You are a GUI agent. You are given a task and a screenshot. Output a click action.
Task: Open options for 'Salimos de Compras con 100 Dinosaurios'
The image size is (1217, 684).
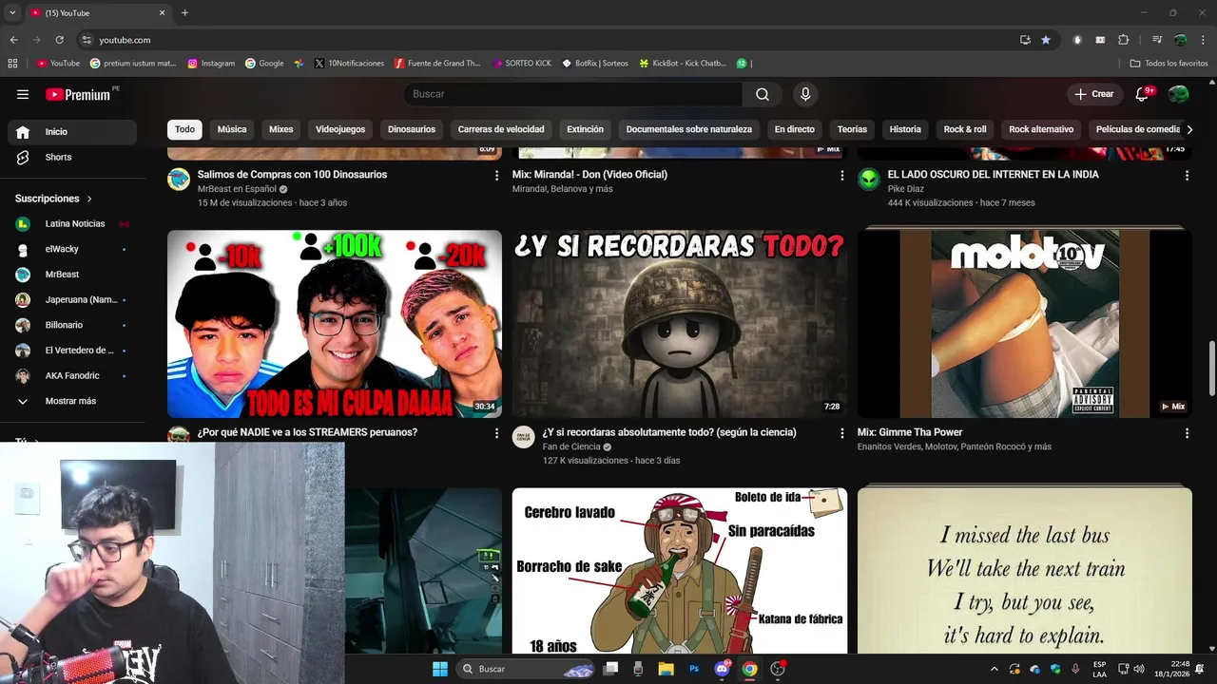[x=496, y=176]
